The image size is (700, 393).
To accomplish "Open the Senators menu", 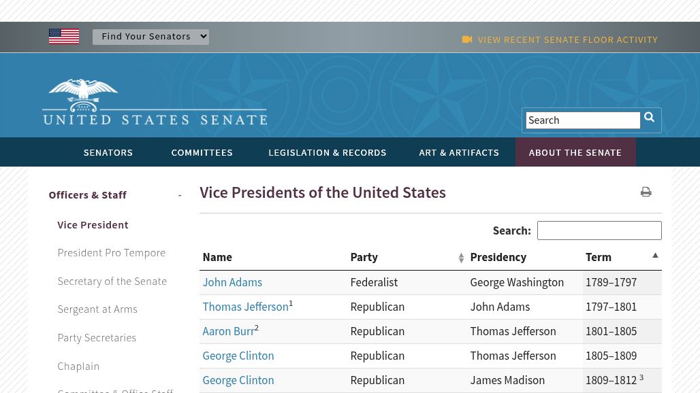I will [x=108, y=153].
